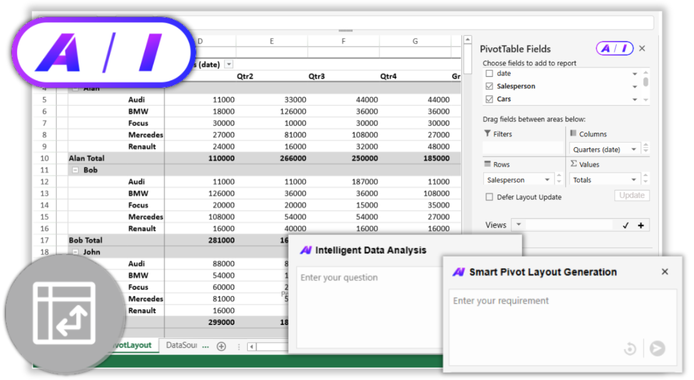This screenshot has width=694, height=380.
Task: Click the stepper beside Quarters (date)
Action: 645,148
